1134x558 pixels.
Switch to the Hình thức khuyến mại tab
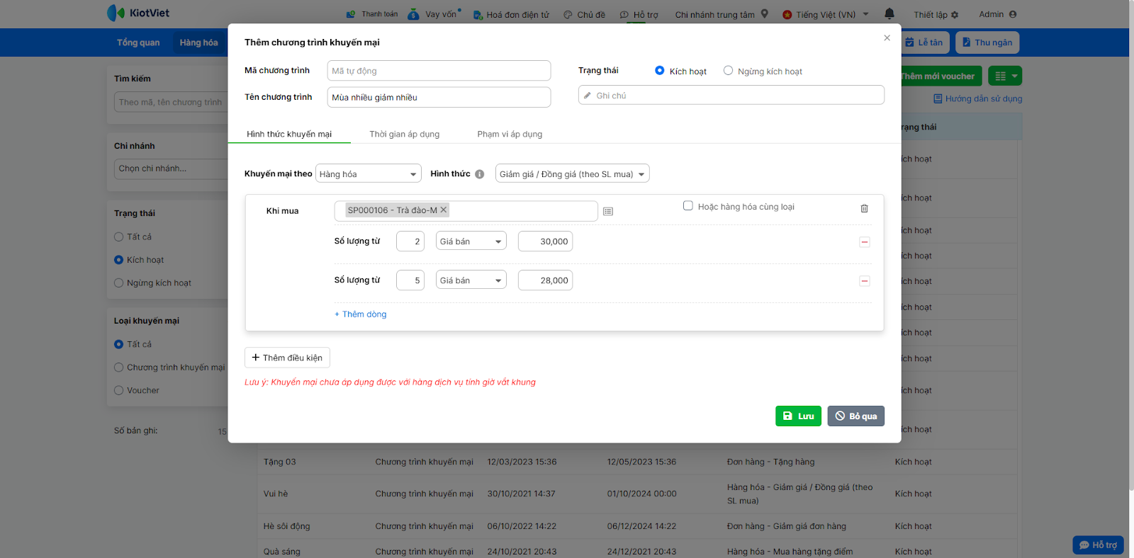tap(289, 134)
